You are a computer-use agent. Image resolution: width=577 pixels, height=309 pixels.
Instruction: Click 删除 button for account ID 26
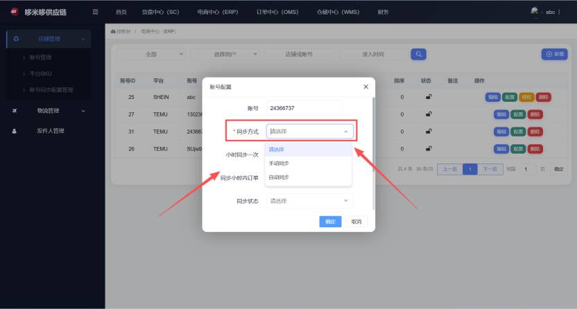pos(535,149)
